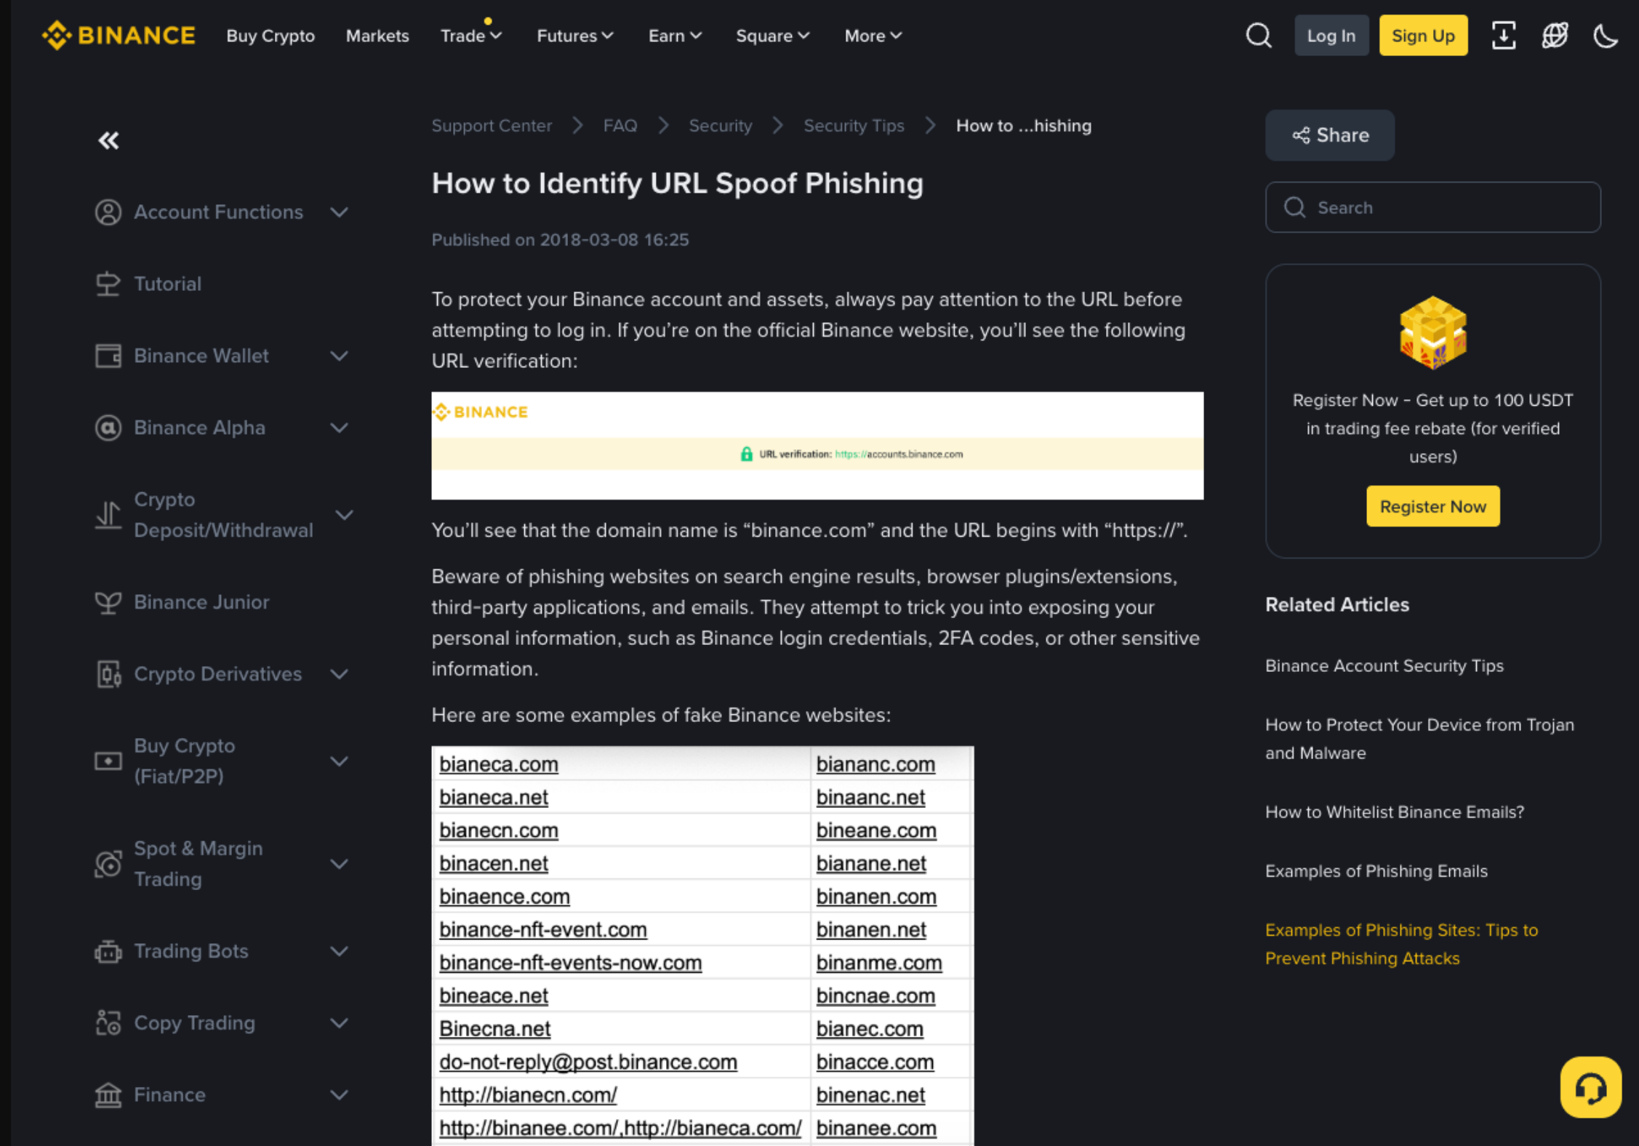Open the customer support headset chat icon
This screenshot has width=1639, height=1146.
point(1590,1087)
